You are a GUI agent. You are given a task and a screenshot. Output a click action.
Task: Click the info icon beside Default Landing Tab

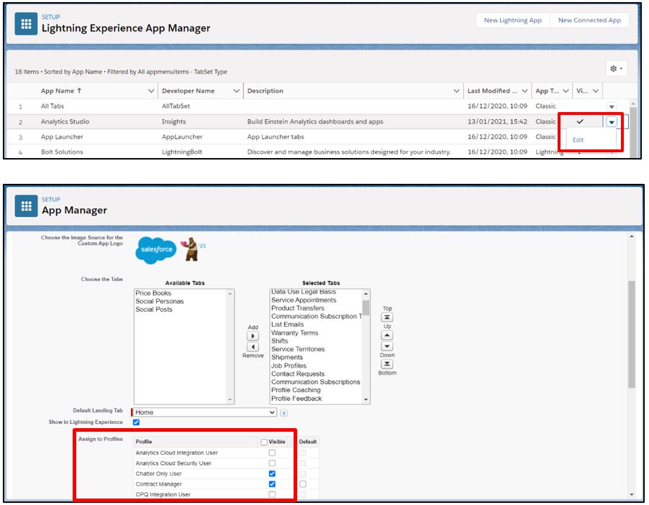pyautogui.click(x=283, y=412)
